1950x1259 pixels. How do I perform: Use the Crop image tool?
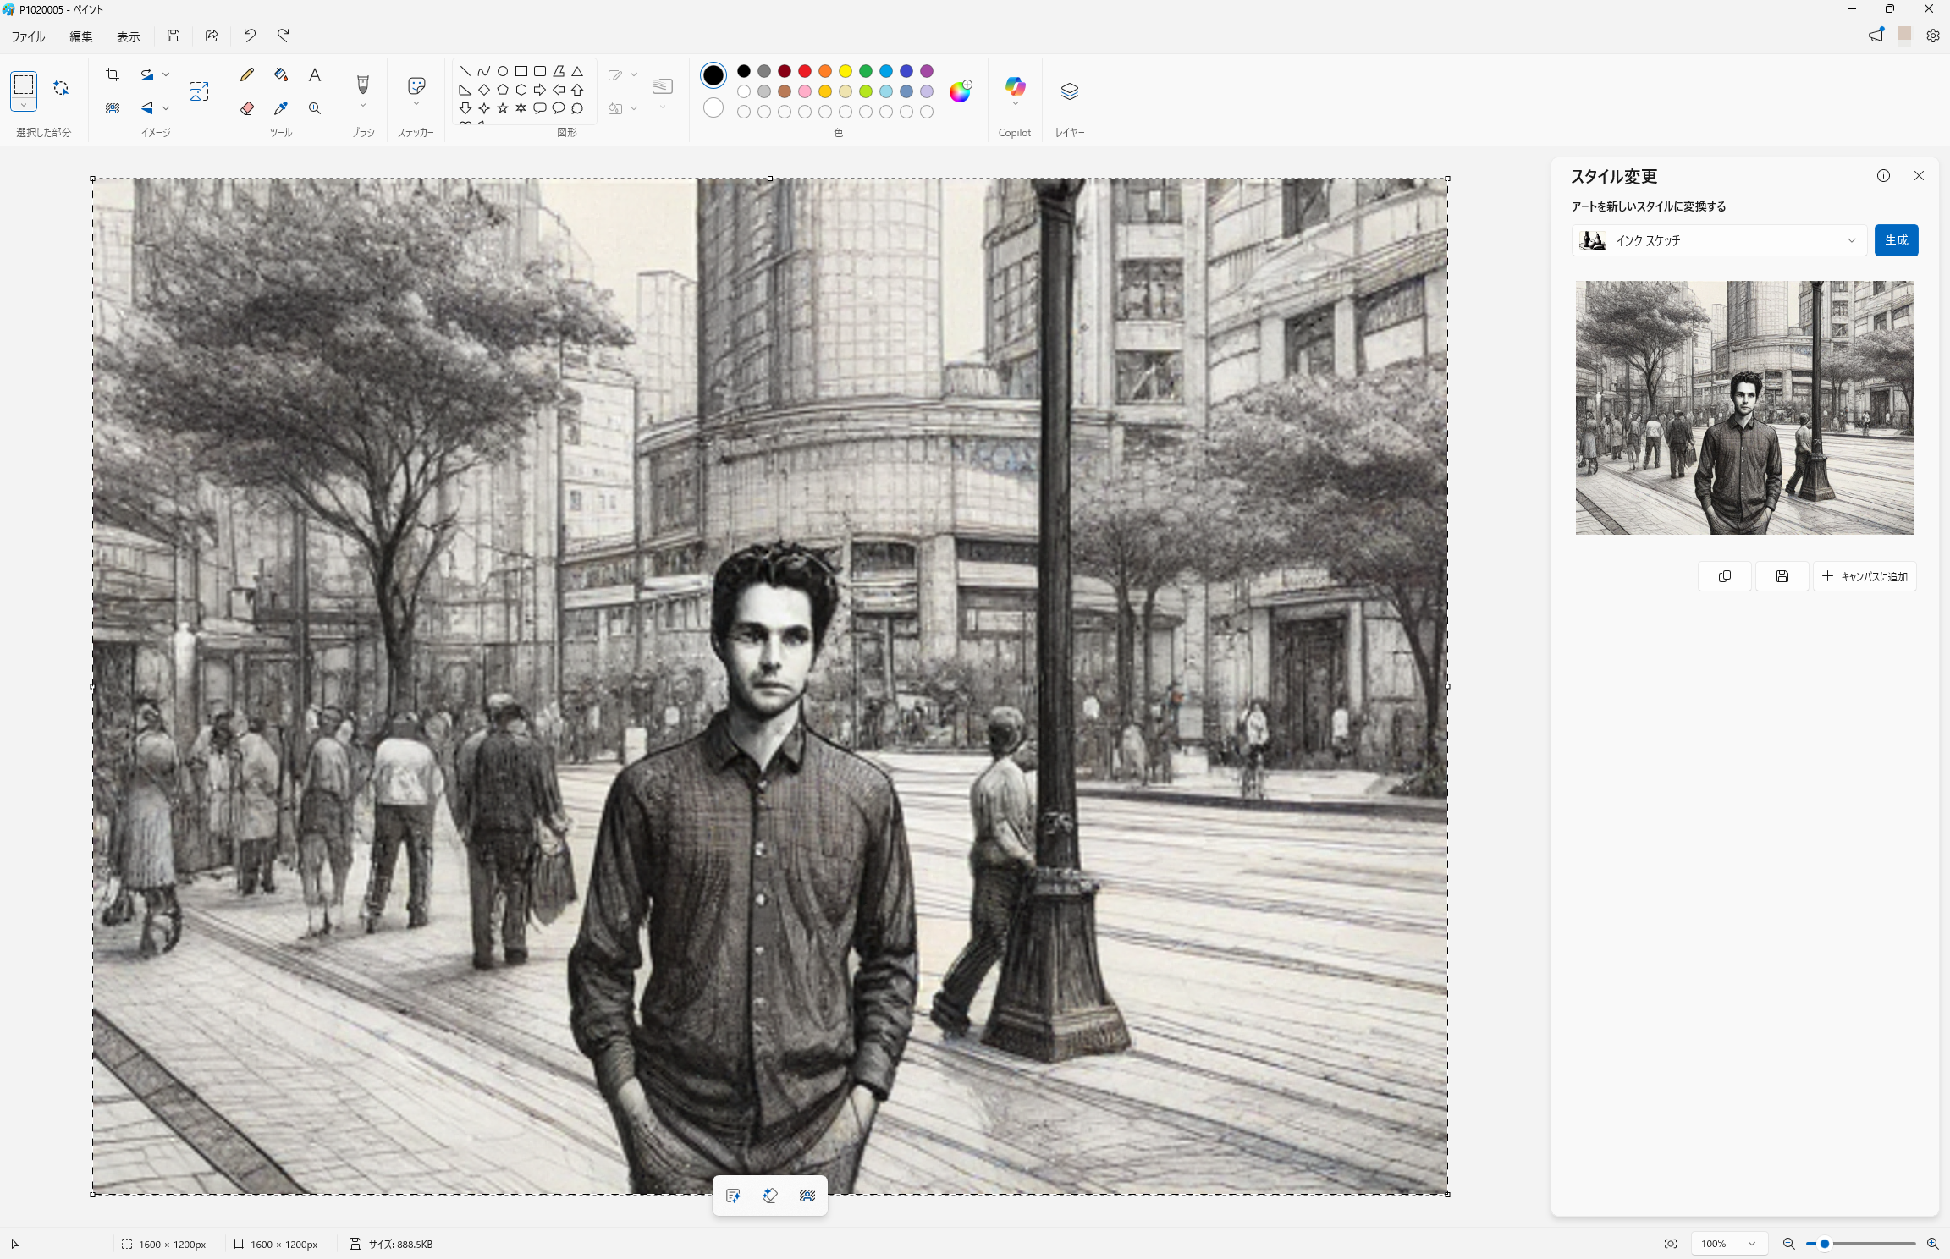113,74
